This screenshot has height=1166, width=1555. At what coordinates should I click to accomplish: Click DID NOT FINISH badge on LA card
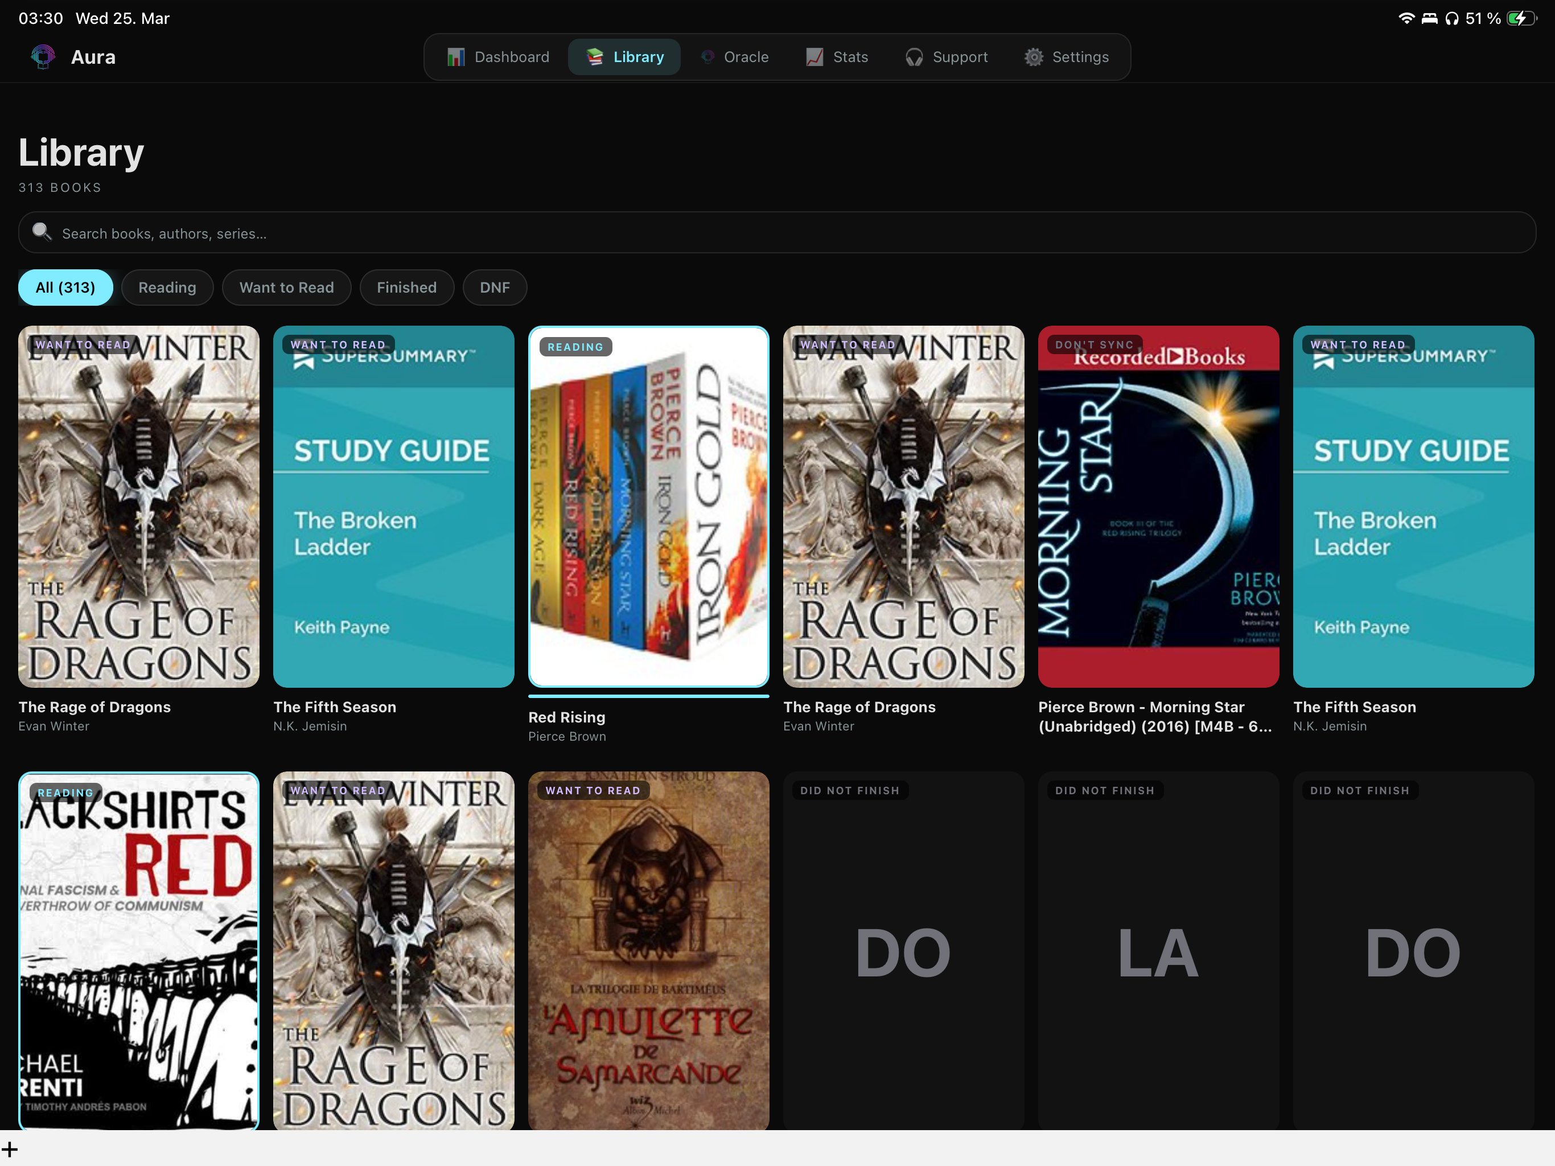click(x=1105, y=790)
